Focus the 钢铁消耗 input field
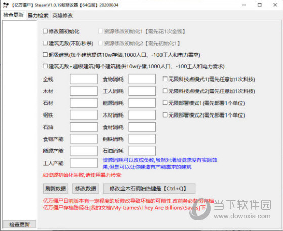 coord(142,139)
